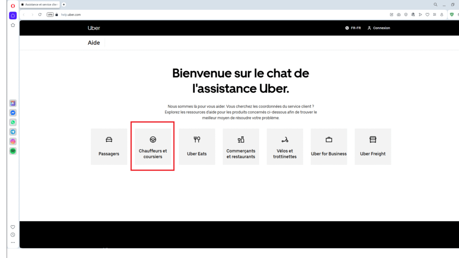Click the Uber logo in the header

pos(94,28)
